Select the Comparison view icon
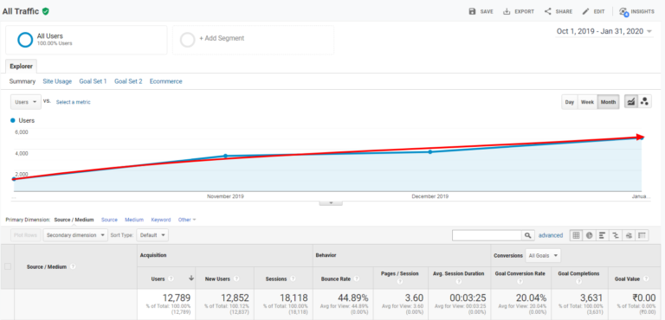The image size is (665, 320). point(615,235)
